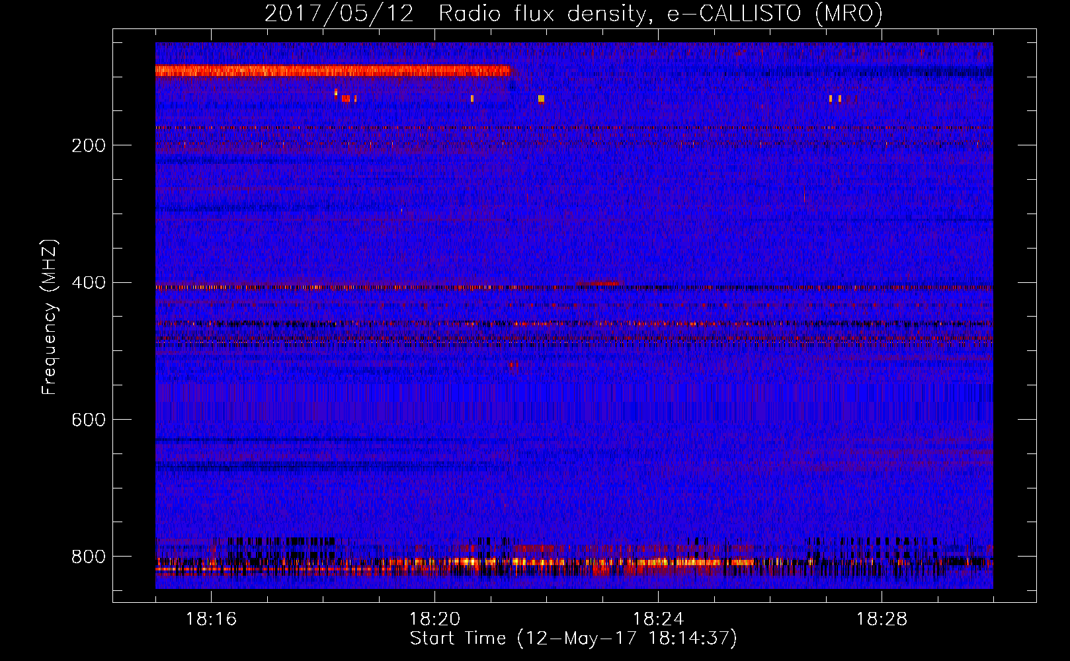Click the "18:24" time tick label
Viewport: 1070px width, 661px height.
(658, 619)
